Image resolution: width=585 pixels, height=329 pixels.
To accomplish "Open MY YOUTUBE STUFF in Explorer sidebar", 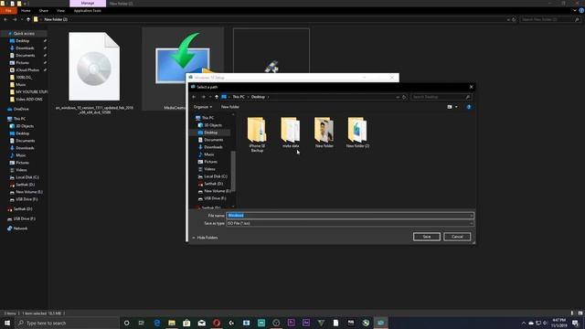I will 31,91.
